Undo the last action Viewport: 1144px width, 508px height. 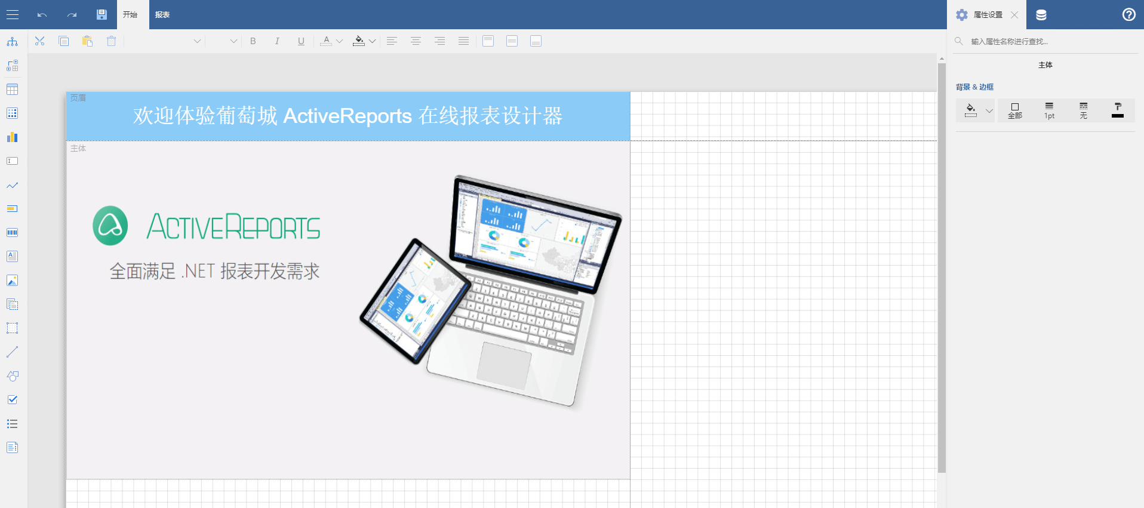click(x=42, y=15)
